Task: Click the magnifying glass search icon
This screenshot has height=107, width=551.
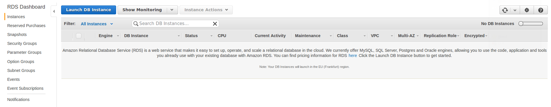Action: (136, 24)
